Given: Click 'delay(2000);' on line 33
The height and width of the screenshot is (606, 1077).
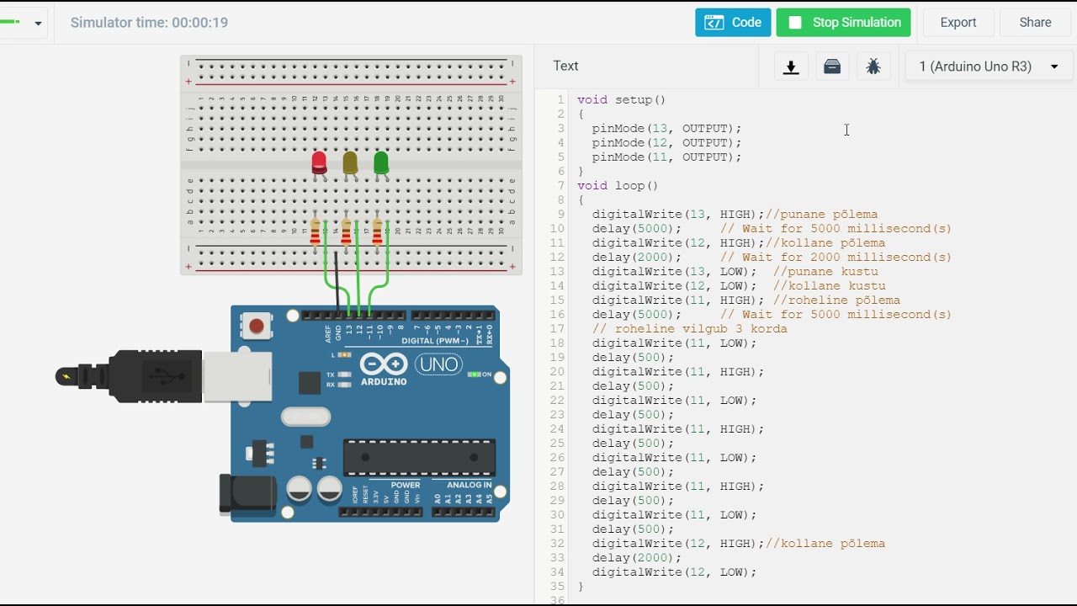Looking at the screenshot, I should (x=636, y=557).
